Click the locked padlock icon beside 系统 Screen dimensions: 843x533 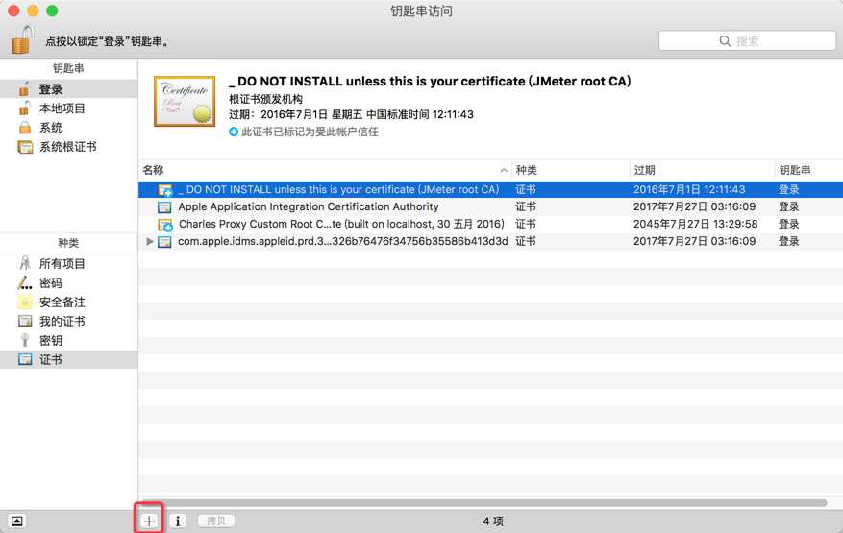coord(25,128)
